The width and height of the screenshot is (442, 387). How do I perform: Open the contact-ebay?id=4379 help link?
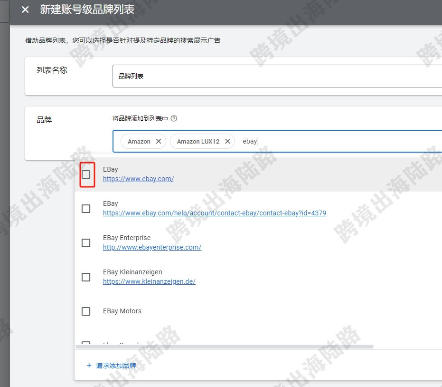[215, 213]
